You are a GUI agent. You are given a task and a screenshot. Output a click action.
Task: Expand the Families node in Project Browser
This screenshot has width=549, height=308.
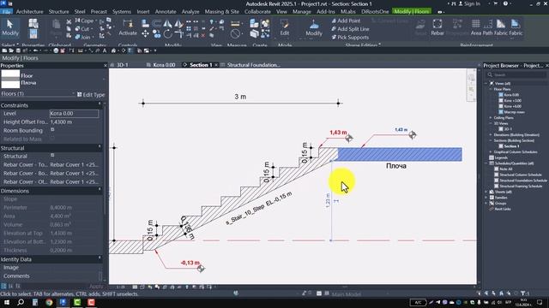[x=486, y=198]
